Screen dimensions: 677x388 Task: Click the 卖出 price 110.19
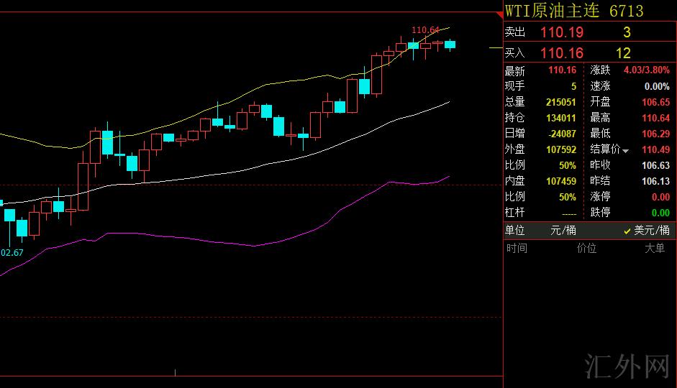click(x=561, y=32)
